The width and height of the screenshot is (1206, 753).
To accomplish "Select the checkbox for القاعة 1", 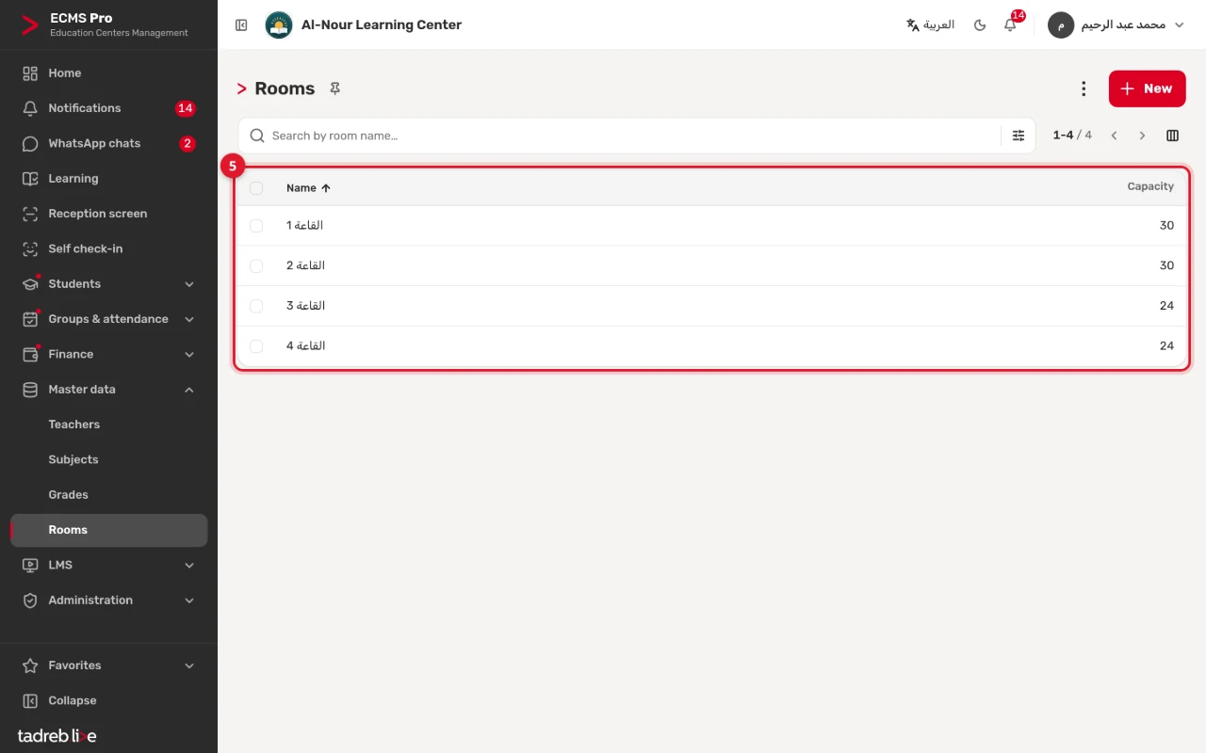I will click(x=256, y=226).
